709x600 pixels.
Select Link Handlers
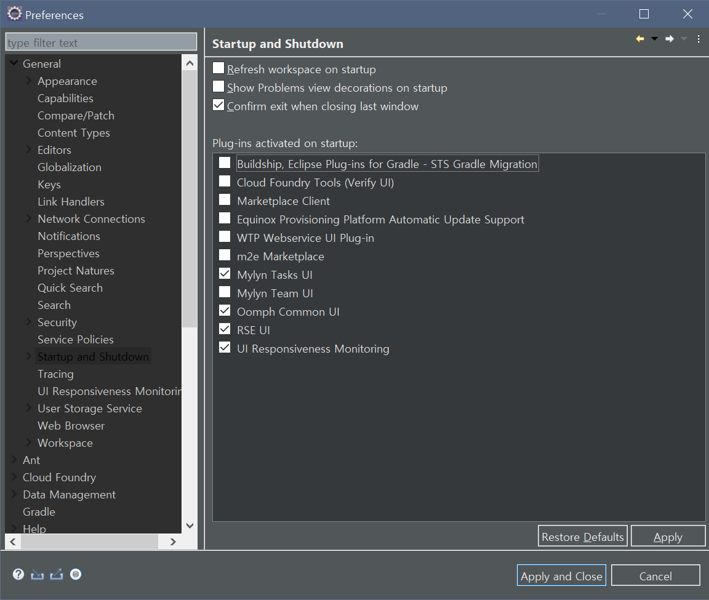[x=71, y=202]
